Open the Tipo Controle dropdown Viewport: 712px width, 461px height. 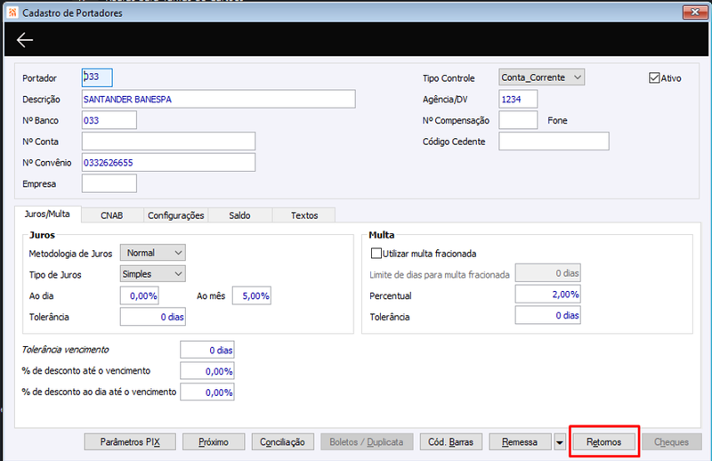(541, 77)
